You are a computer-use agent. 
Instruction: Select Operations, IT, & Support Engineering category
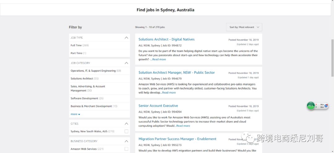coord(93,71)
